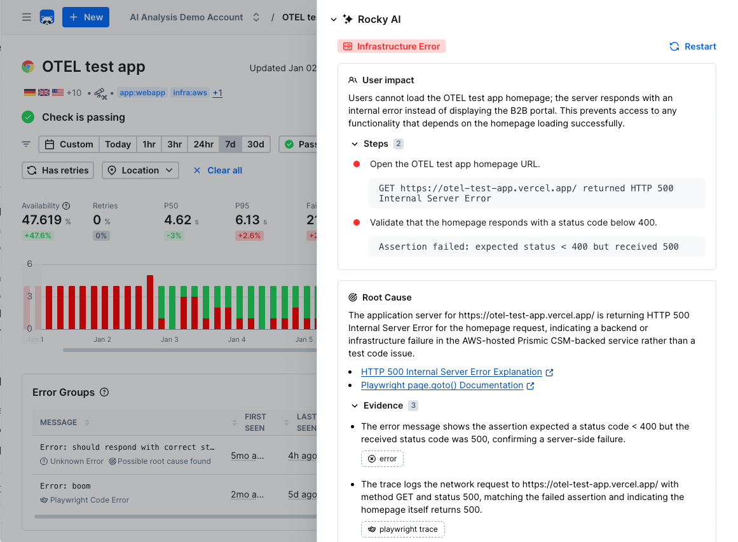
Task: Click the Availability help question mark
Action: [67, 205]
